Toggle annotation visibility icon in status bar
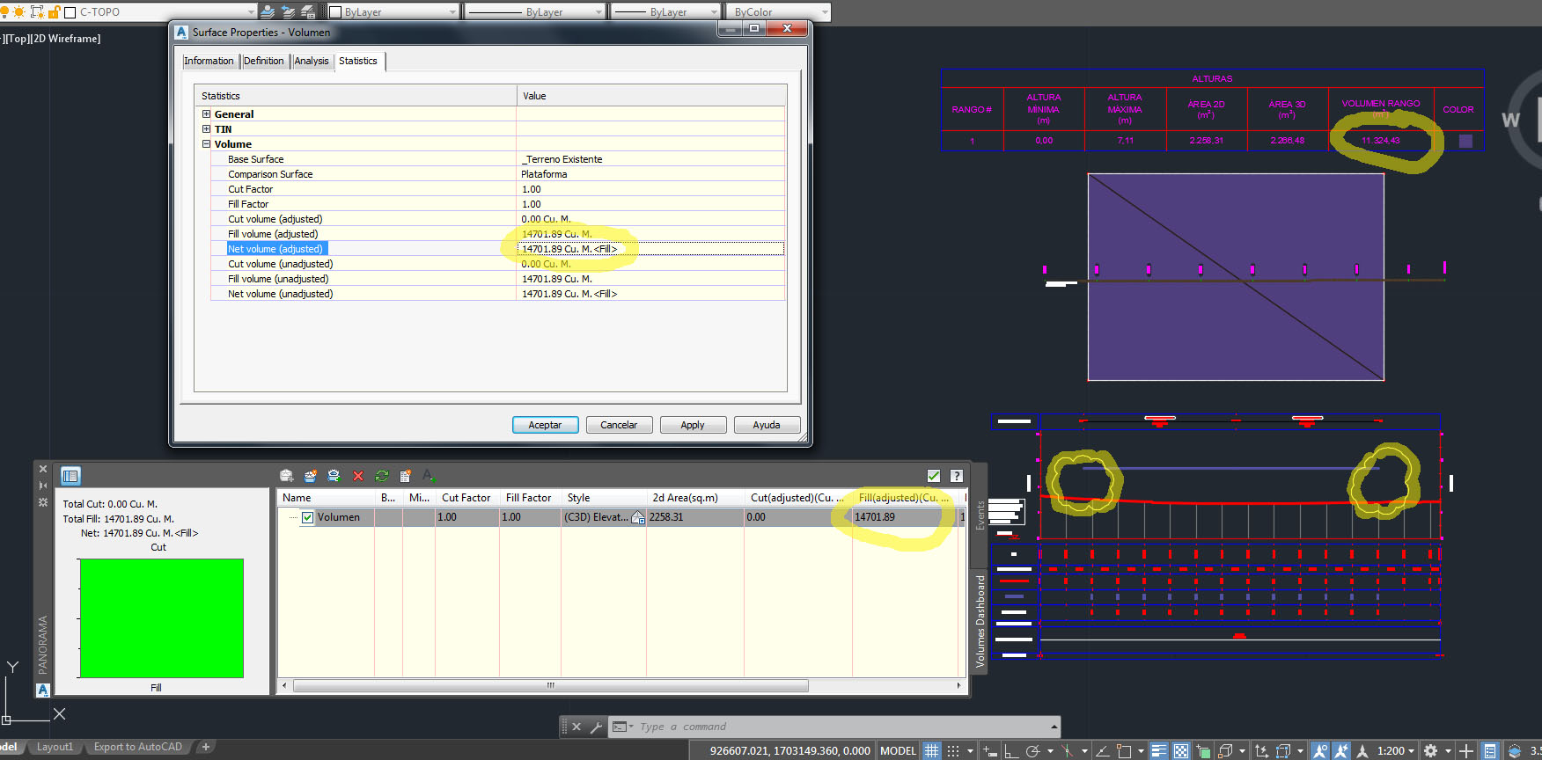The width and height of the screenshot is (1542, 760). 1319,750
